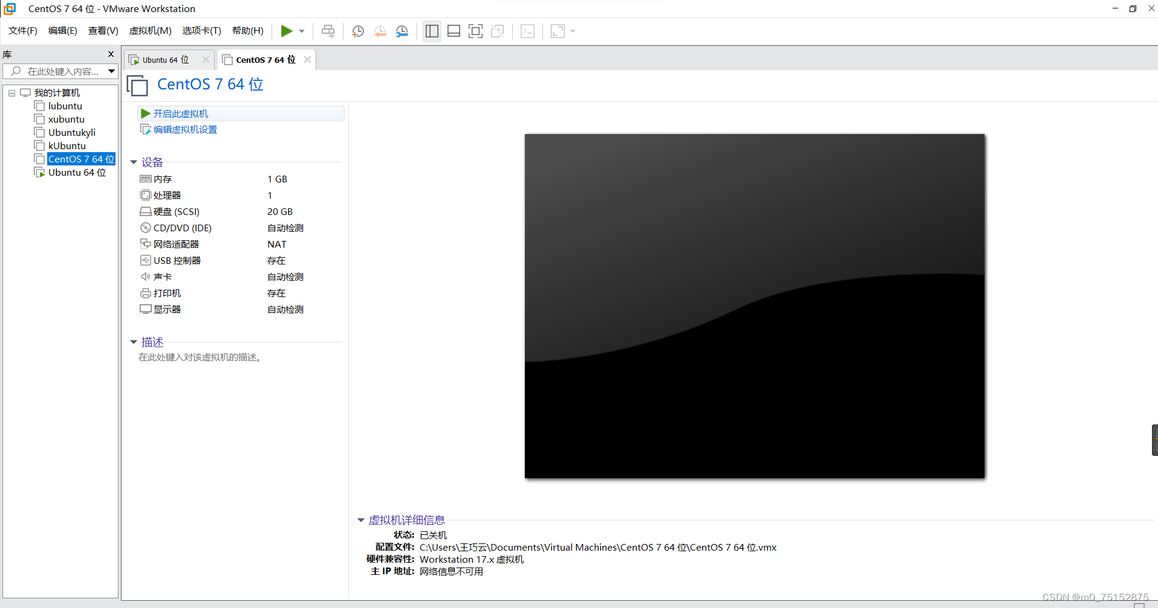Collapse the 设备 devices section
Viewport: 1158px width, 608px height.
point(134,162)
